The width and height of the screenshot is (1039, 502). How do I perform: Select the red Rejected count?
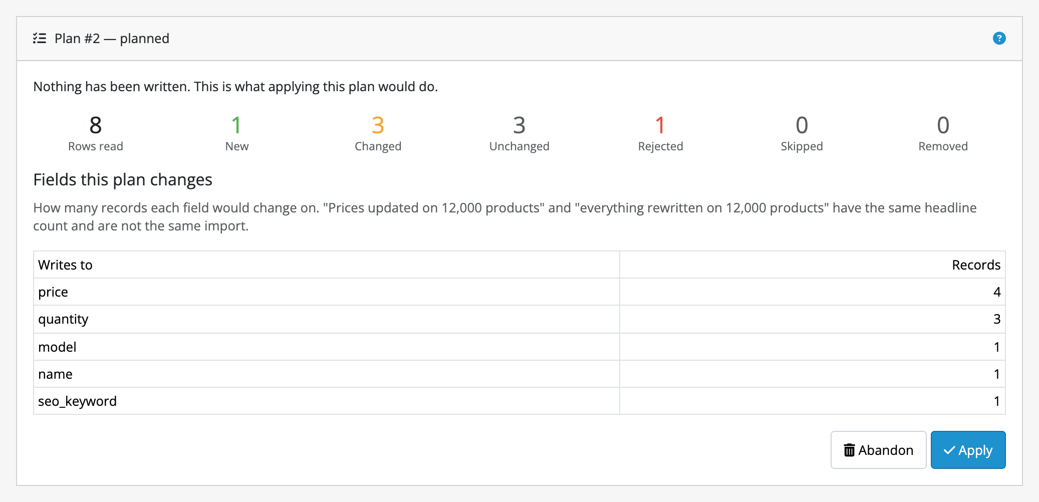tap(660, 125)
